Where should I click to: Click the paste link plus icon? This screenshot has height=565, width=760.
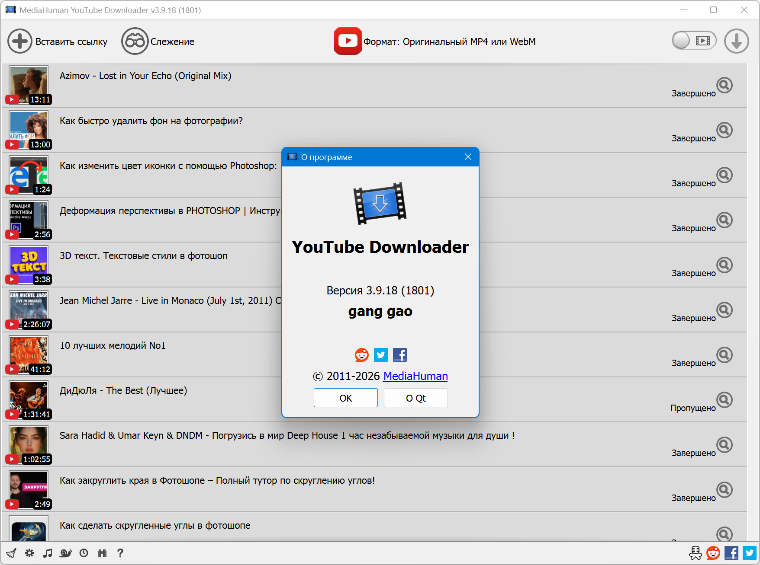[x=19, y=41]
